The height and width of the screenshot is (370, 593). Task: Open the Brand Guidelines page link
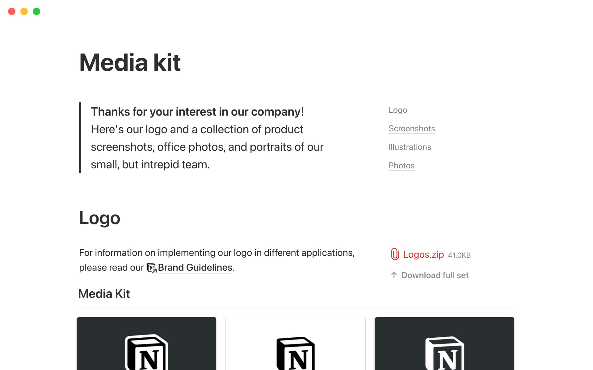click(x=195, y=268)
